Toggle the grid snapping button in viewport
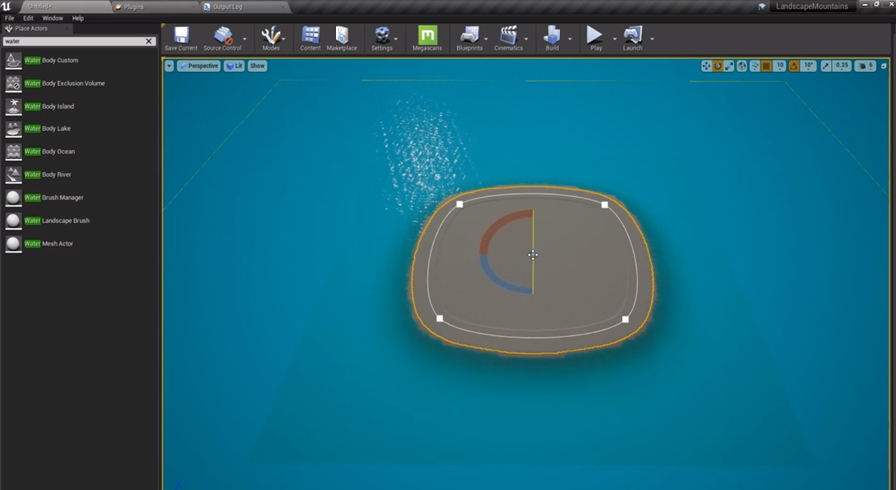Image resolution: width=896 pixels, height=490 pixels. [766, 66]
